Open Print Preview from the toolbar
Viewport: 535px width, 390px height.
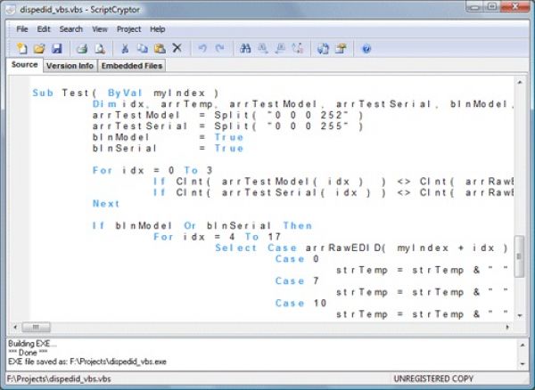point(100,49)
